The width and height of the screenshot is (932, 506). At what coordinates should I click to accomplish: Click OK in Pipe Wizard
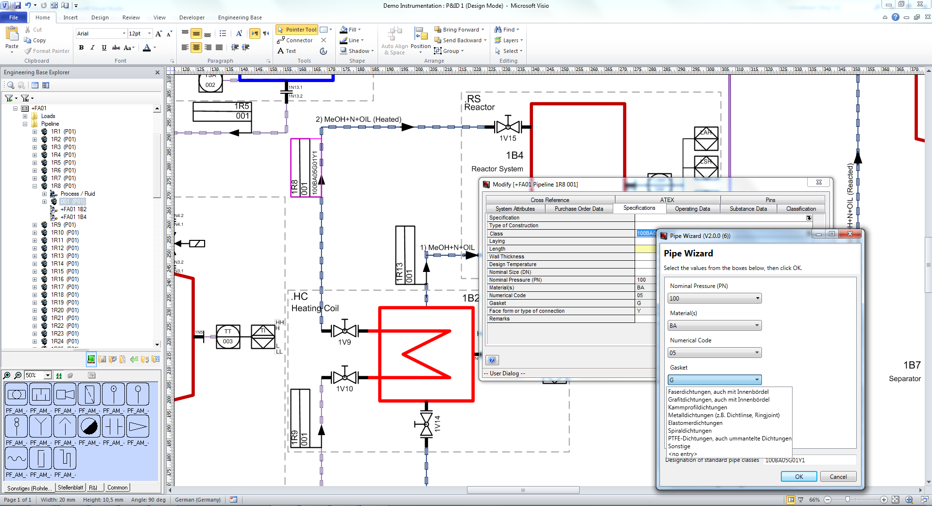[798, 477]
